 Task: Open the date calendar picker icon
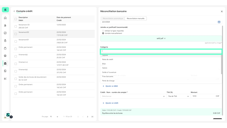(219, 22)
